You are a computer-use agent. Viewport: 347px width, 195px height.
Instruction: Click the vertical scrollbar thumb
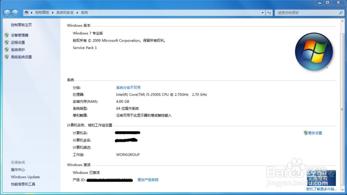[342, 109]
